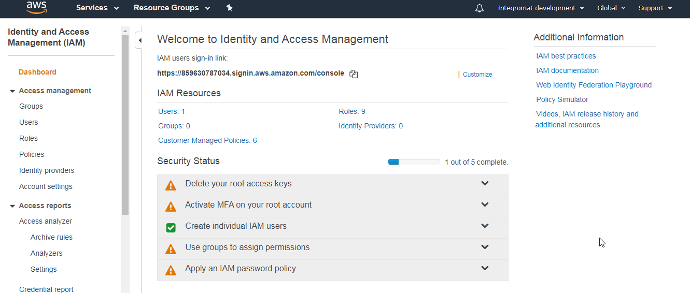Click warning icon beside Delete your root access keys
690x293 pixels.
click(171, 185)
